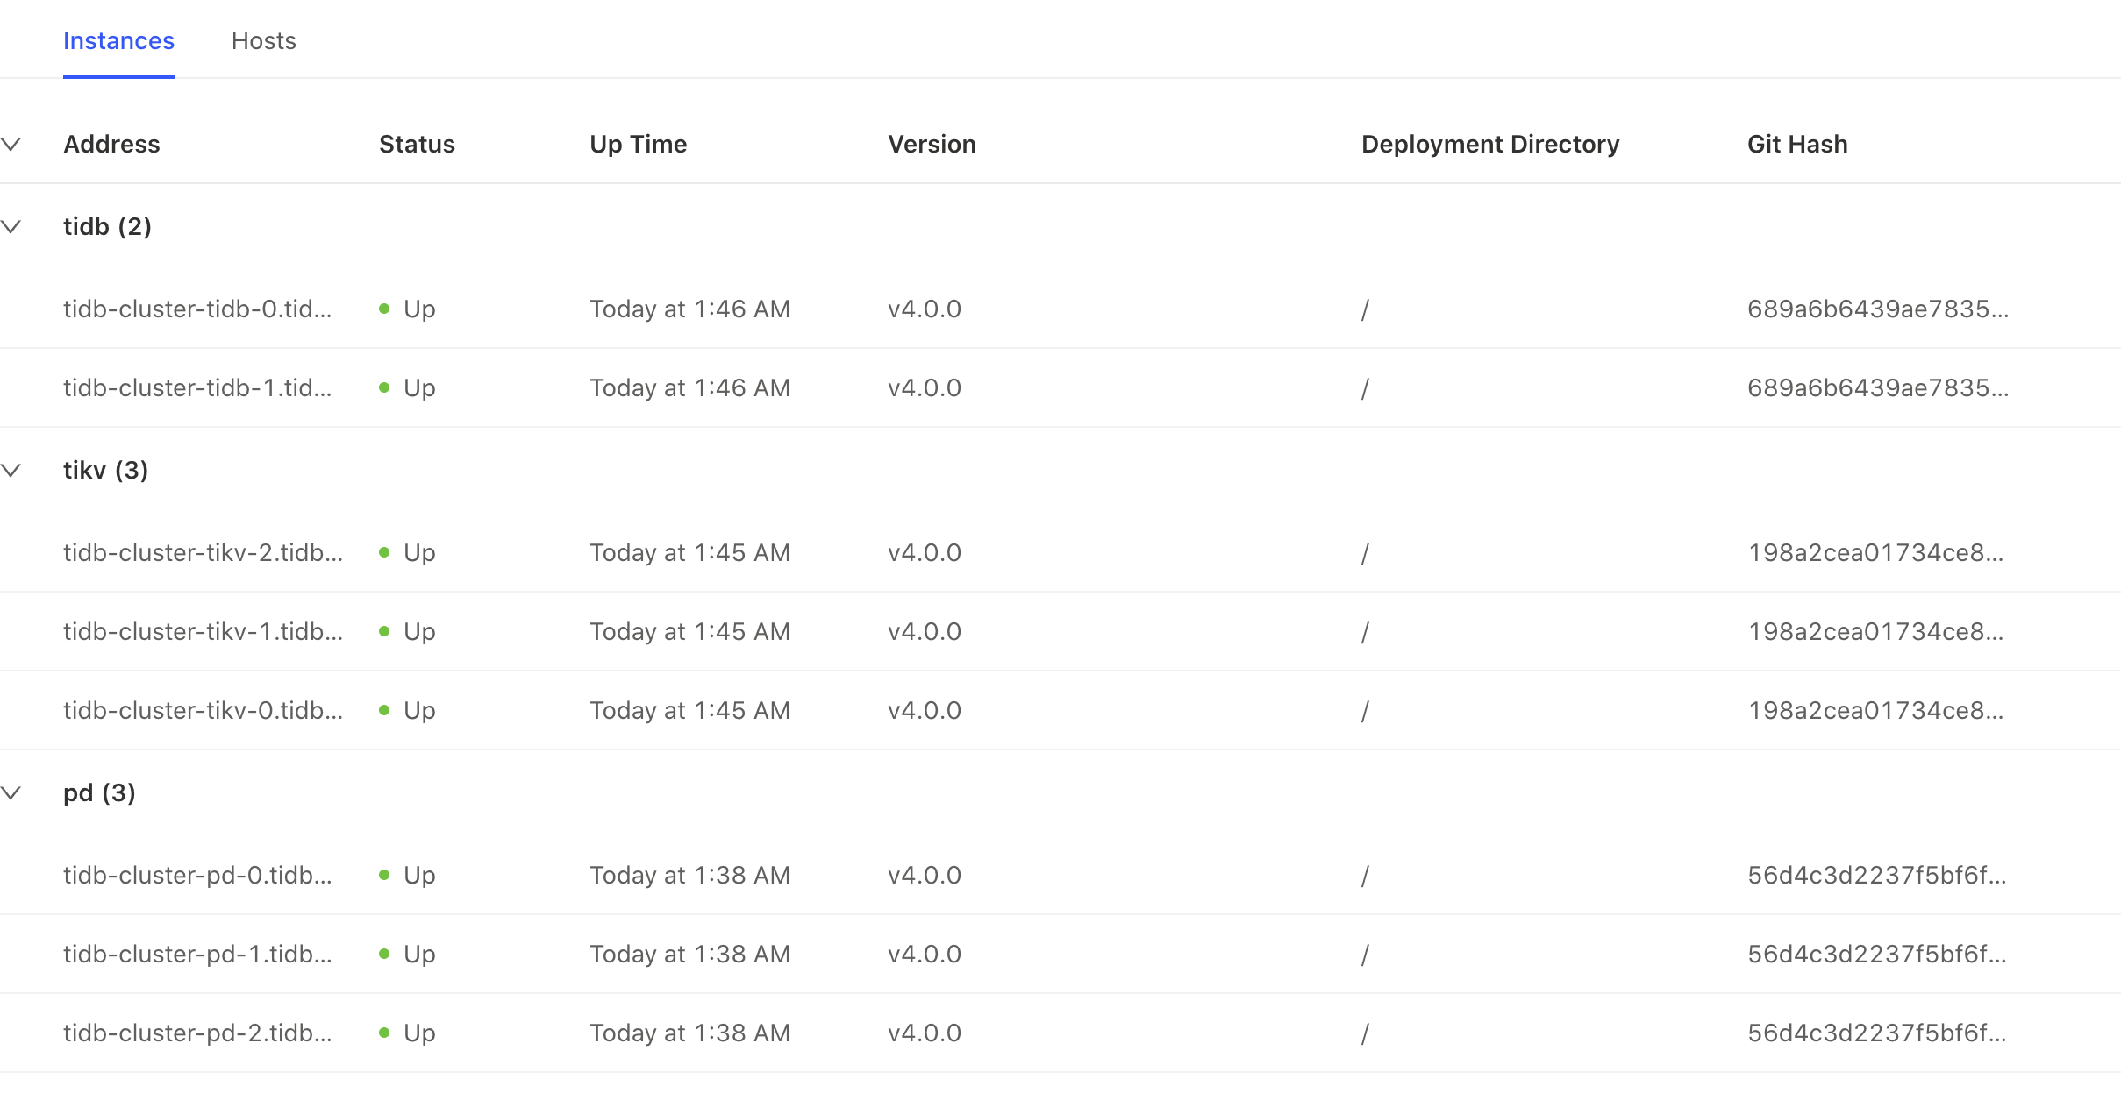
Task: Click git hash 198a2cea01734ce8 for tikv-2
Action: click(x=1875, y=552)
